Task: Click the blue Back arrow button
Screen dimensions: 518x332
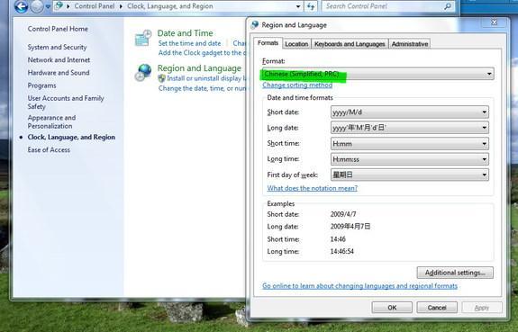Action: (x=21, y=6)
